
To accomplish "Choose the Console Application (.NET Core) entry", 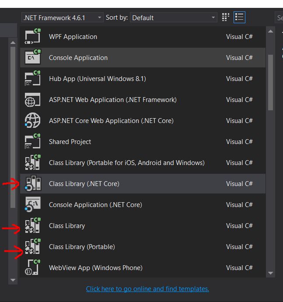I will click(x=95, y=205).
